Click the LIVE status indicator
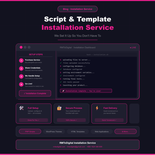The width and height of the screenshot is (155, 155). click(x=133, y=48)
